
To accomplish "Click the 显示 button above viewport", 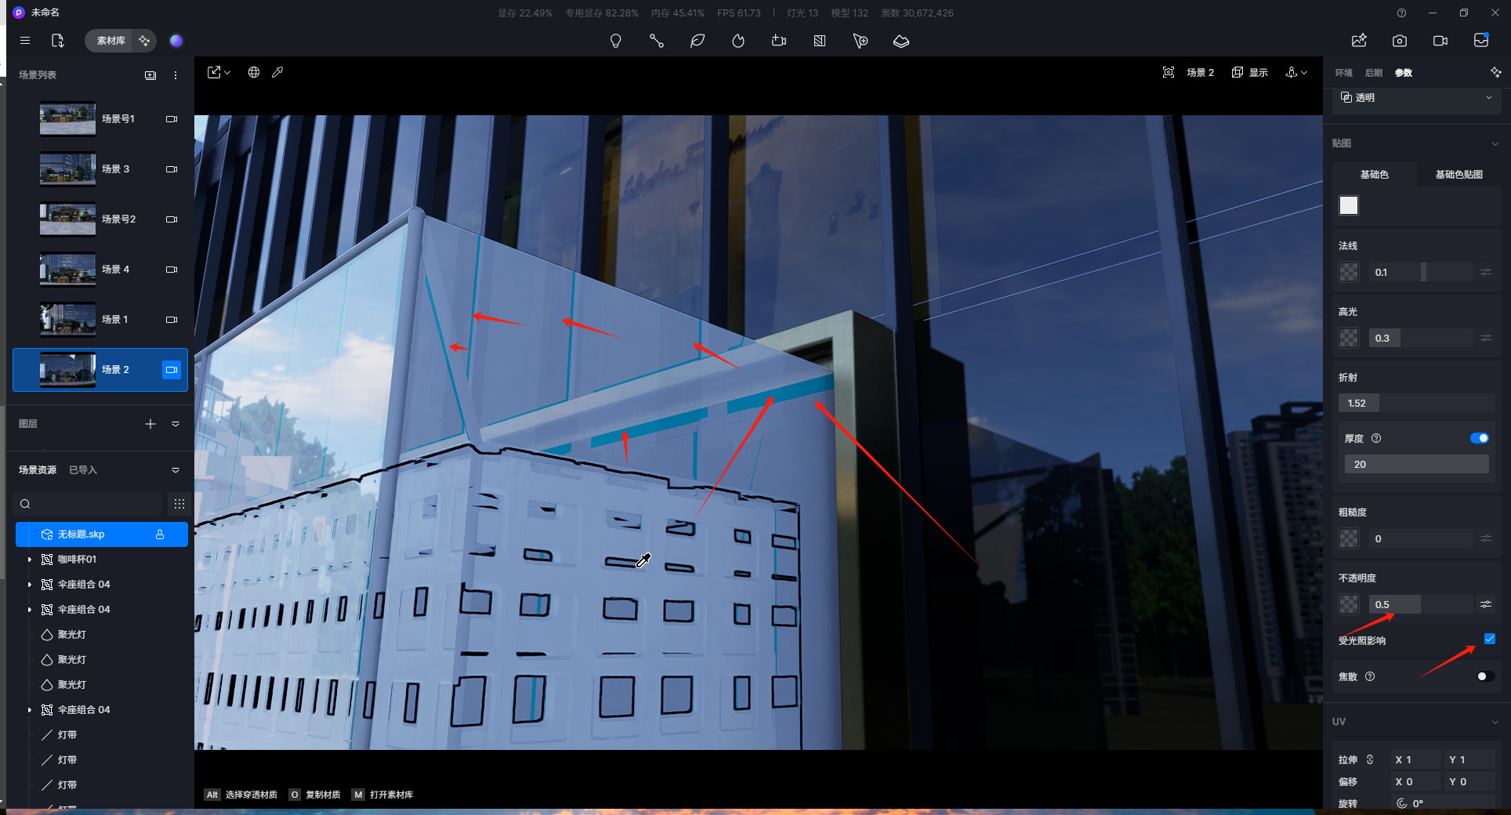I will pyautogui.click(x=1249, y=72).
